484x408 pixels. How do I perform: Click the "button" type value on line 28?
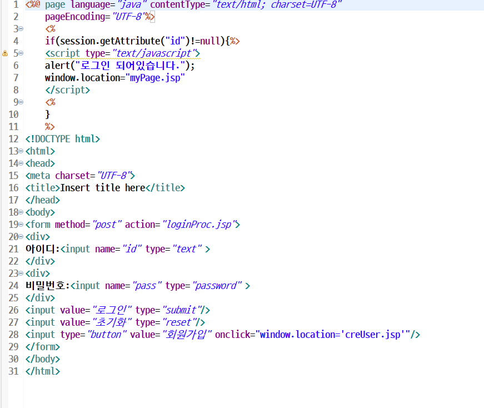[x=107, y=335]
